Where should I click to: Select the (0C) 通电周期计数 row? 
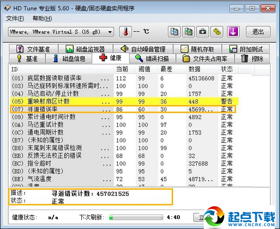coord(124,132)
